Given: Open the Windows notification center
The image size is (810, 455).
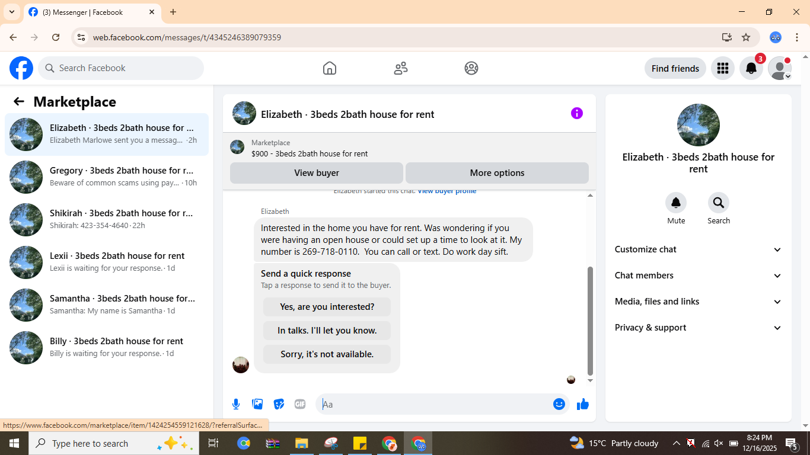Looking at the screenshot, I should [792, 443].
